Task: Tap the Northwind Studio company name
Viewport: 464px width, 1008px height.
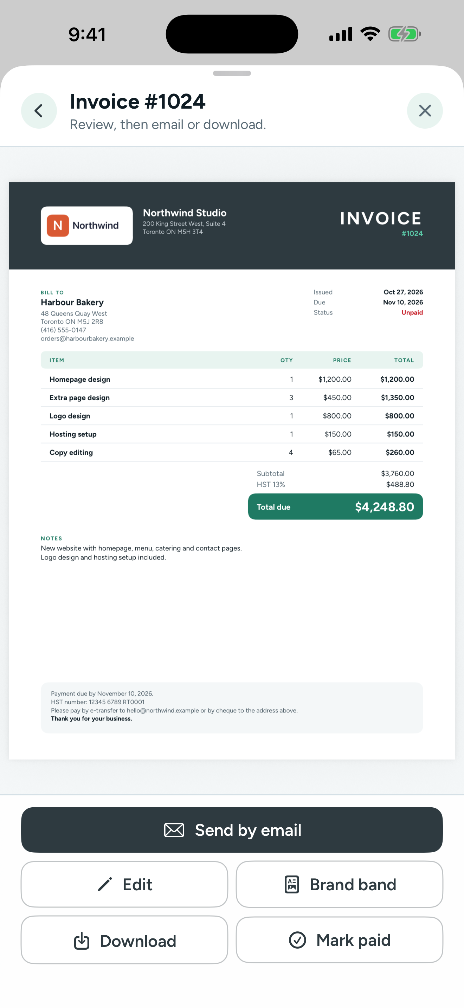Action: pos(185,213)
